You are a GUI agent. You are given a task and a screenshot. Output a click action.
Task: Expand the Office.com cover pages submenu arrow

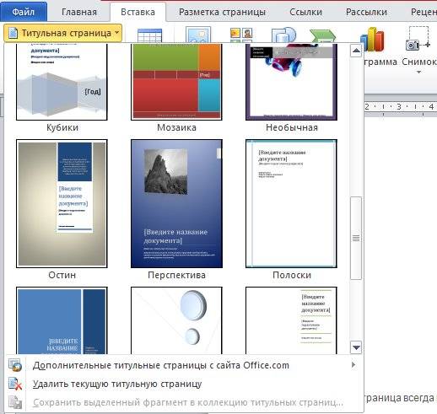(x=353, y=365)
